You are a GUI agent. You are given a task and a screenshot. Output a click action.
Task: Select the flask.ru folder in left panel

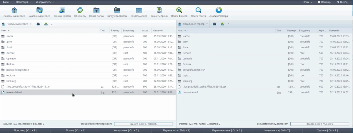click(x=11, y=64)
